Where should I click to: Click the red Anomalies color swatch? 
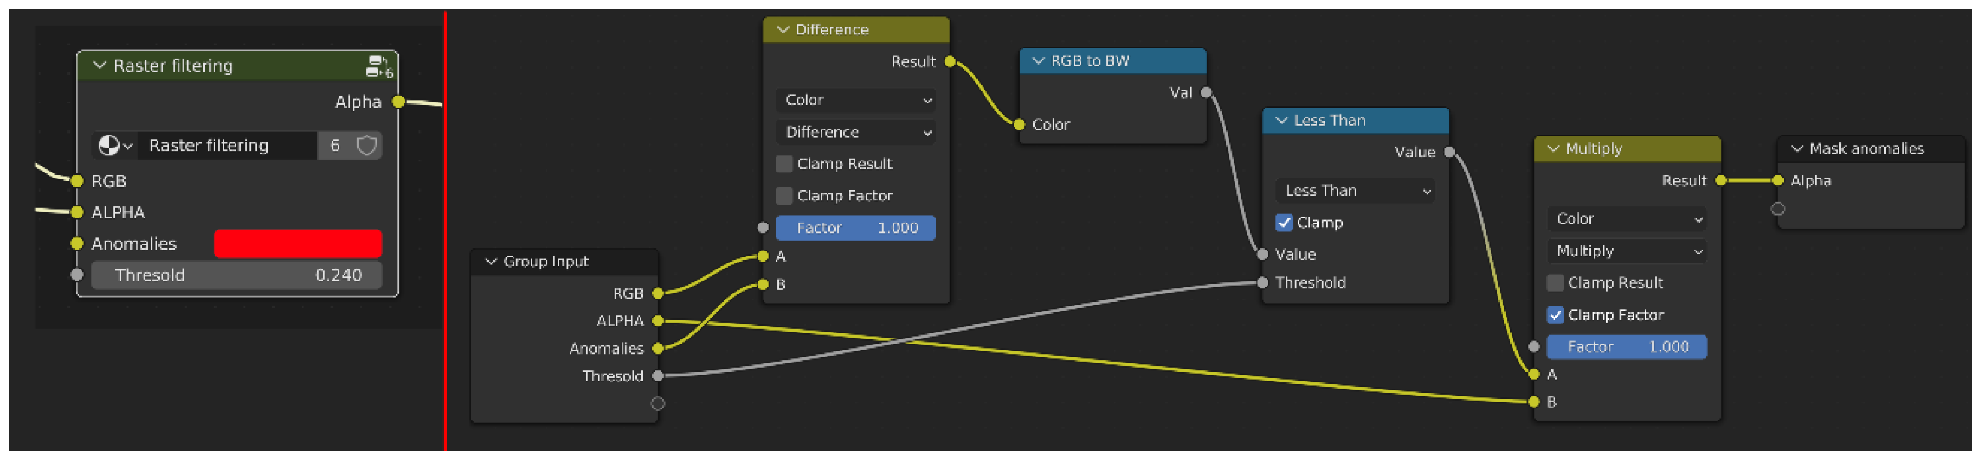click(x=297, y=244)
